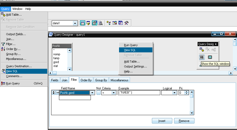Choose Help... in context menu
This screenshot has width=237, height=130.
135,71
